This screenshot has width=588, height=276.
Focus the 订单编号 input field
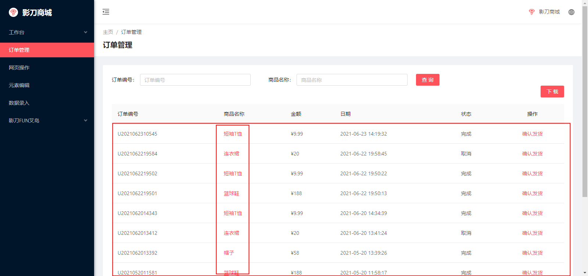point(195,80)
